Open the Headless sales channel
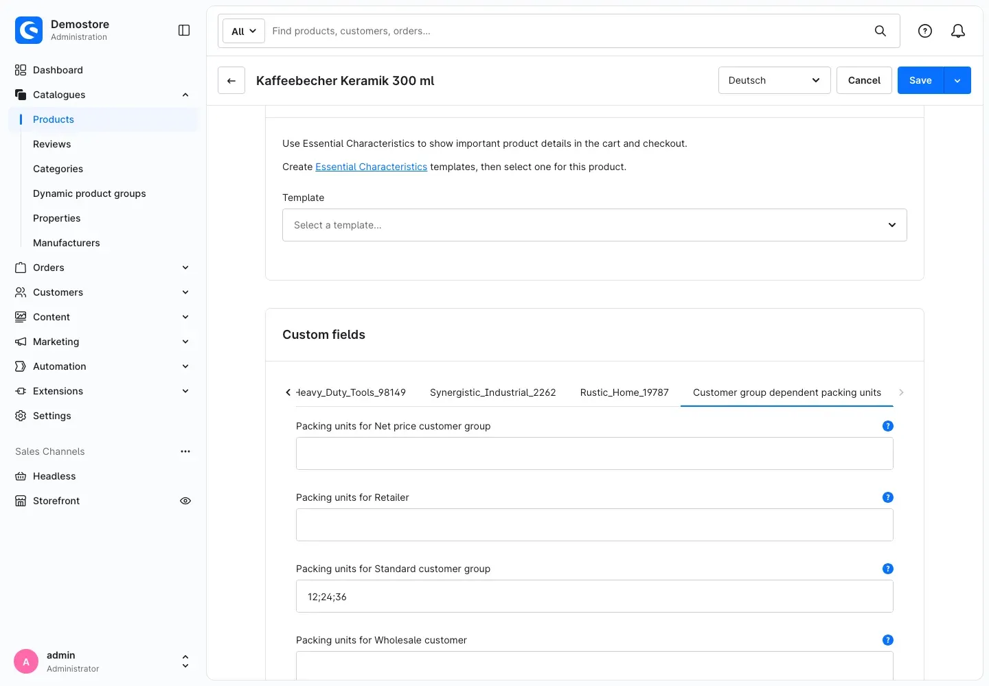The height and width of the screenshot is (686, 989). 54,476
